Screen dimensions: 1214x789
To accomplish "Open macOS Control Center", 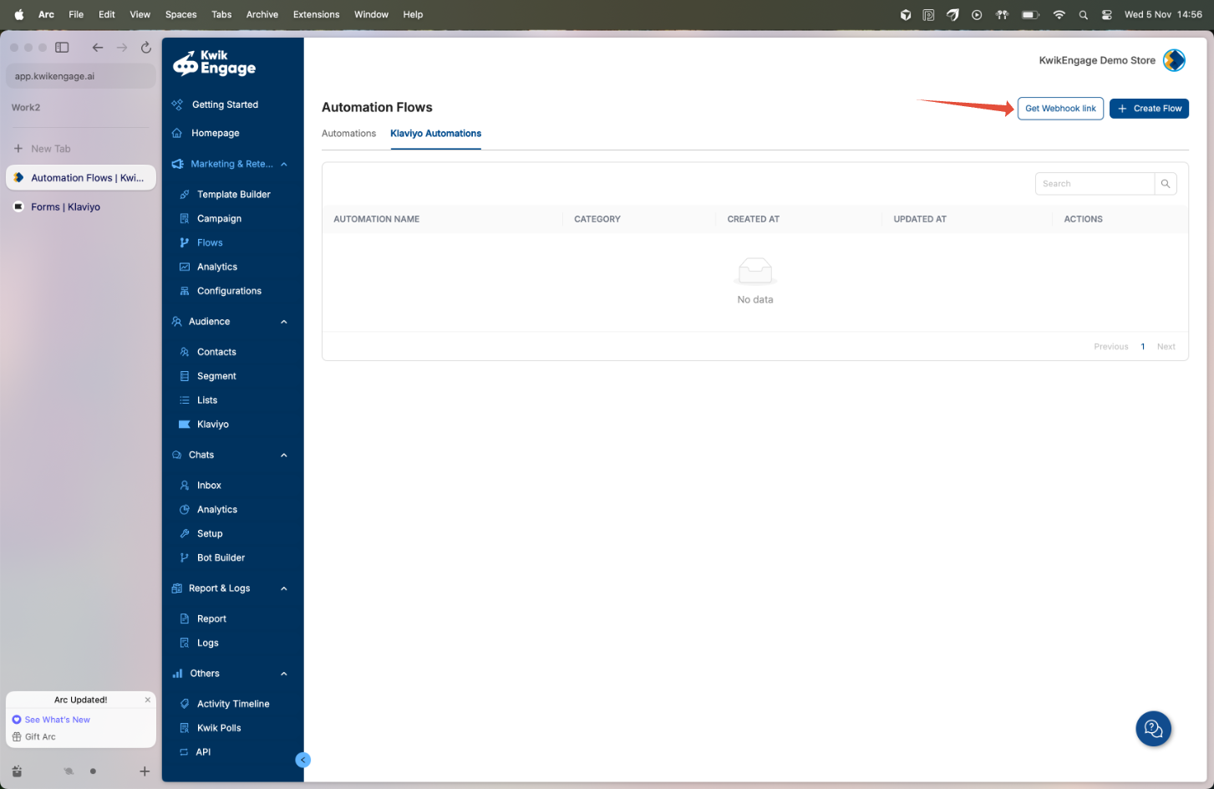I will click(1106, 15).
